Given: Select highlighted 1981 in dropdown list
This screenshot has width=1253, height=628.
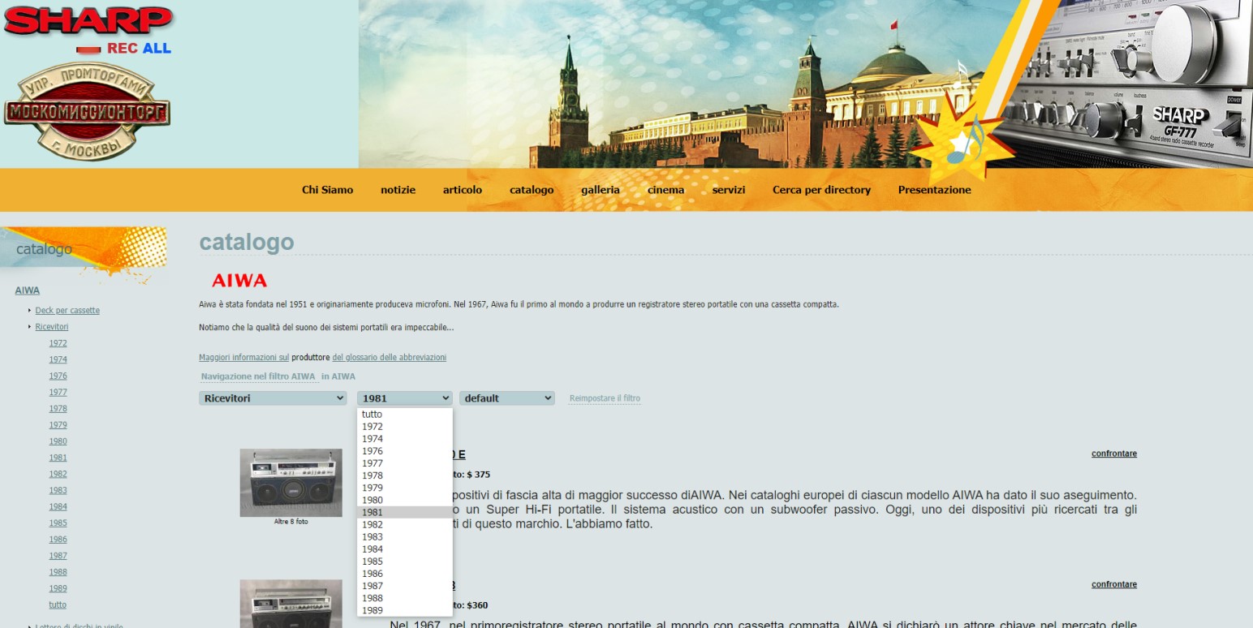Looking at the screenshot, I should click(x=405, y=513).
